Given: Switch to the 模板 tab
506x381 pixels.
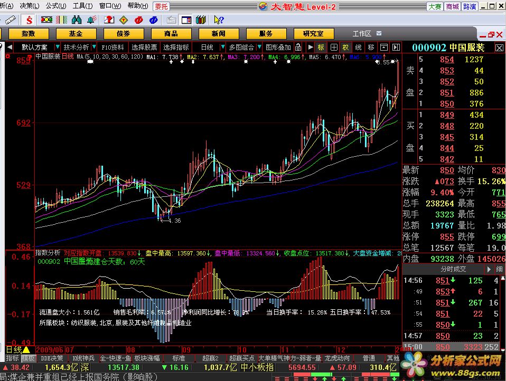Looking at the screenshot, I should point(28,358).
